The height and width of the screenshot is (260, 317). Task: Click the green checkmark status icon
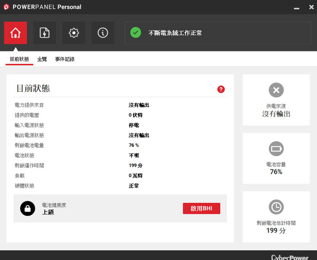[x=136, y=33]
